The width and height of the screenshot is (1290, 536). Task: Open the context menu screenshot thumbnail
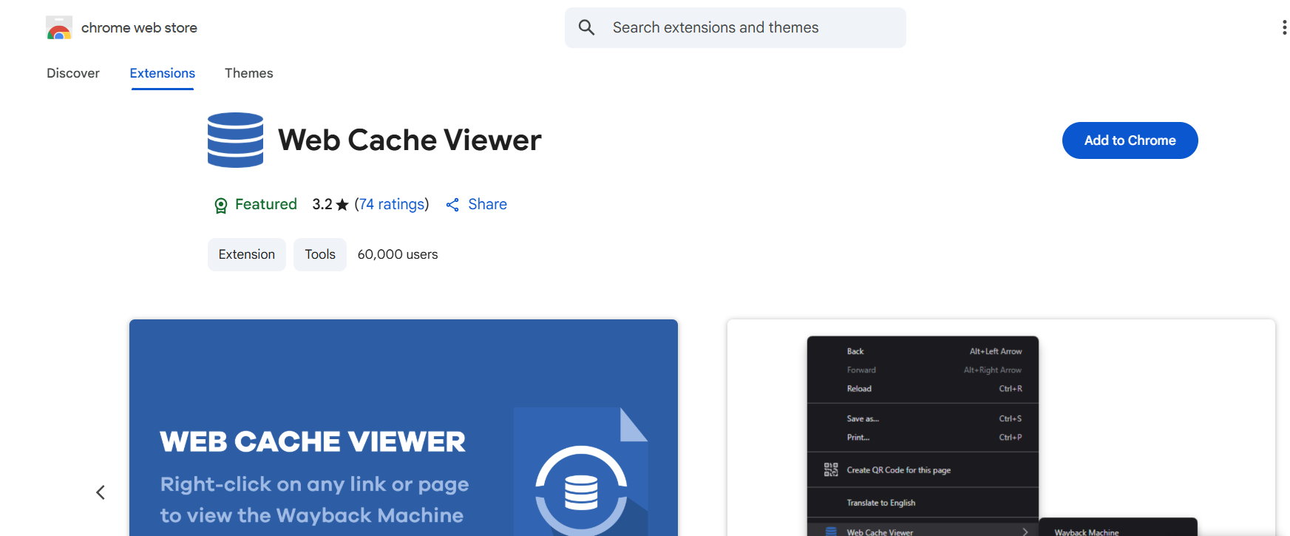click(1001, 427)
